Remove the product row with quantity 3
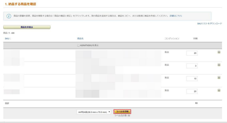 [219, 65]
